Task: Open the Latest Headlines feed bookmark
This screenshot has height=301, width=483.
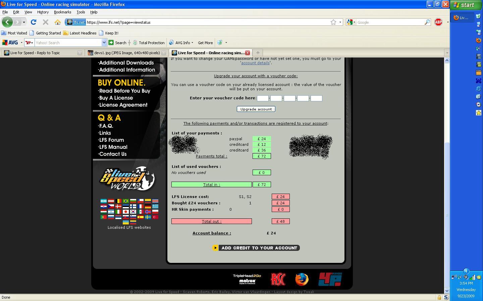Action: coord(80,33)
